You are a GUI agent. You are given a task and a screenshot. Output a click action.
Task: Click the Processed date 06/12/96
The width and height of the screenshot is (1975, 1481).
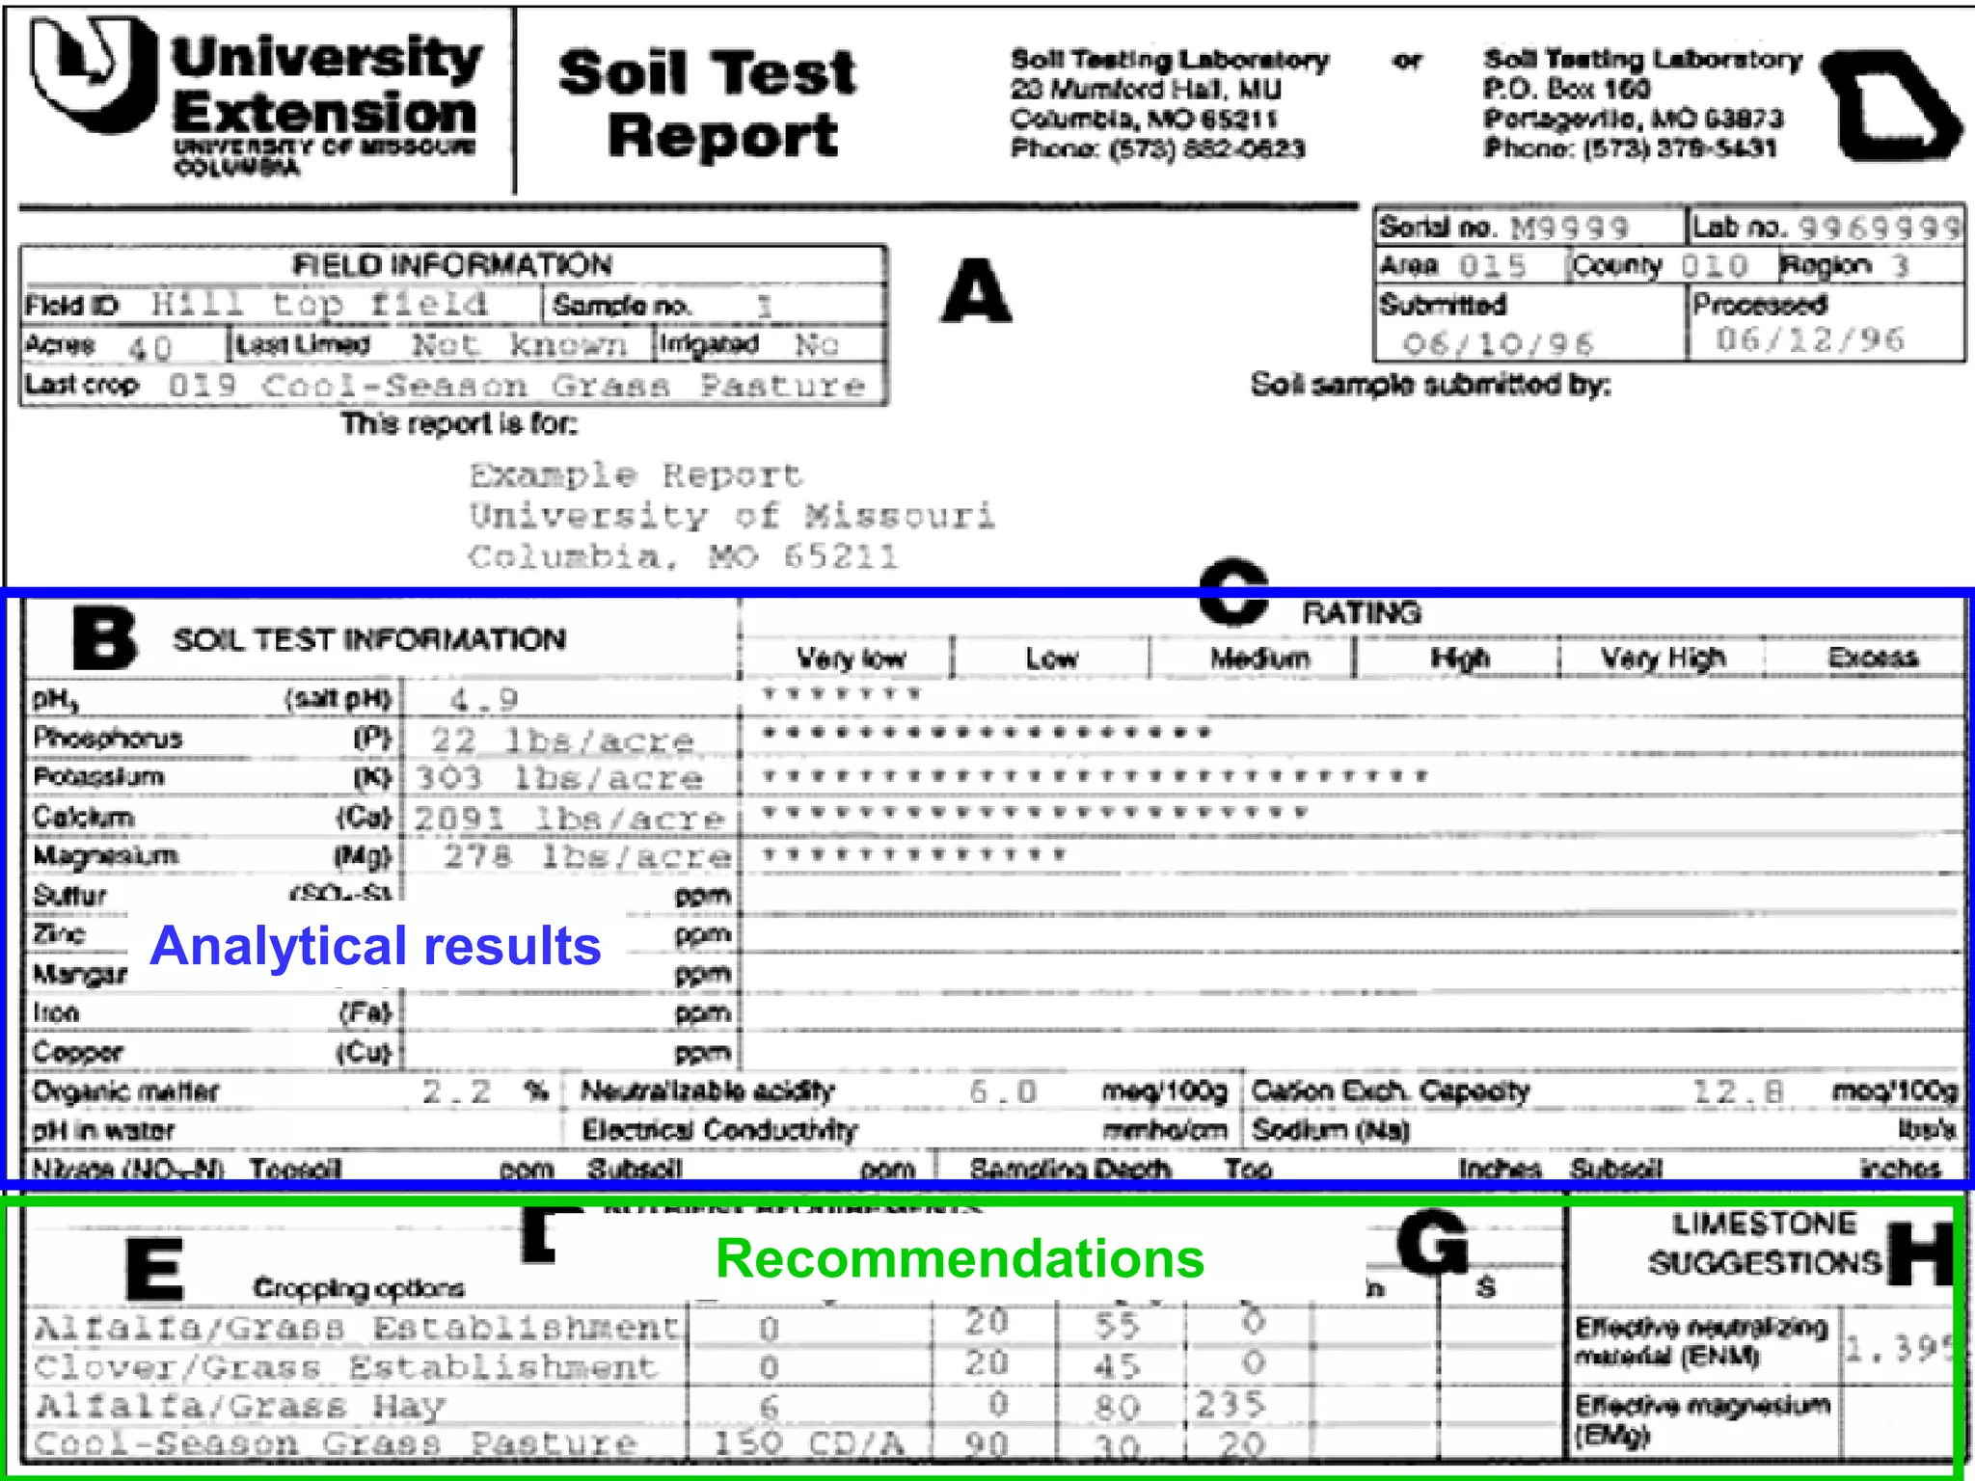1809,339
